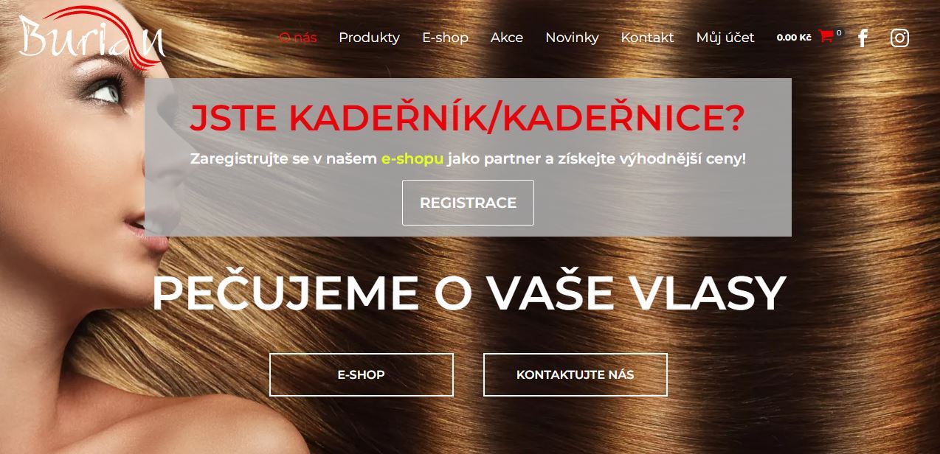Image resolution: width=940 pixels, height=454 pixels.
Task: Open the Facebook page icon
Action: (863, 38)
